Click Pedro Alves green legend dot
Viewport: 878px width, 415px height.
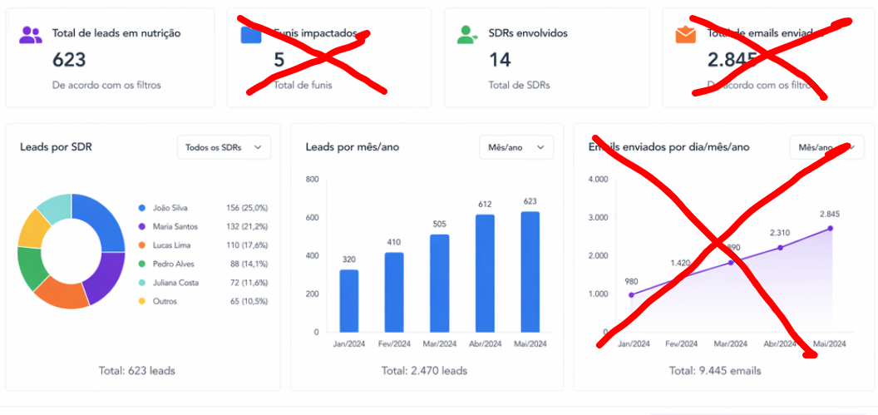[x=141, y=264]
